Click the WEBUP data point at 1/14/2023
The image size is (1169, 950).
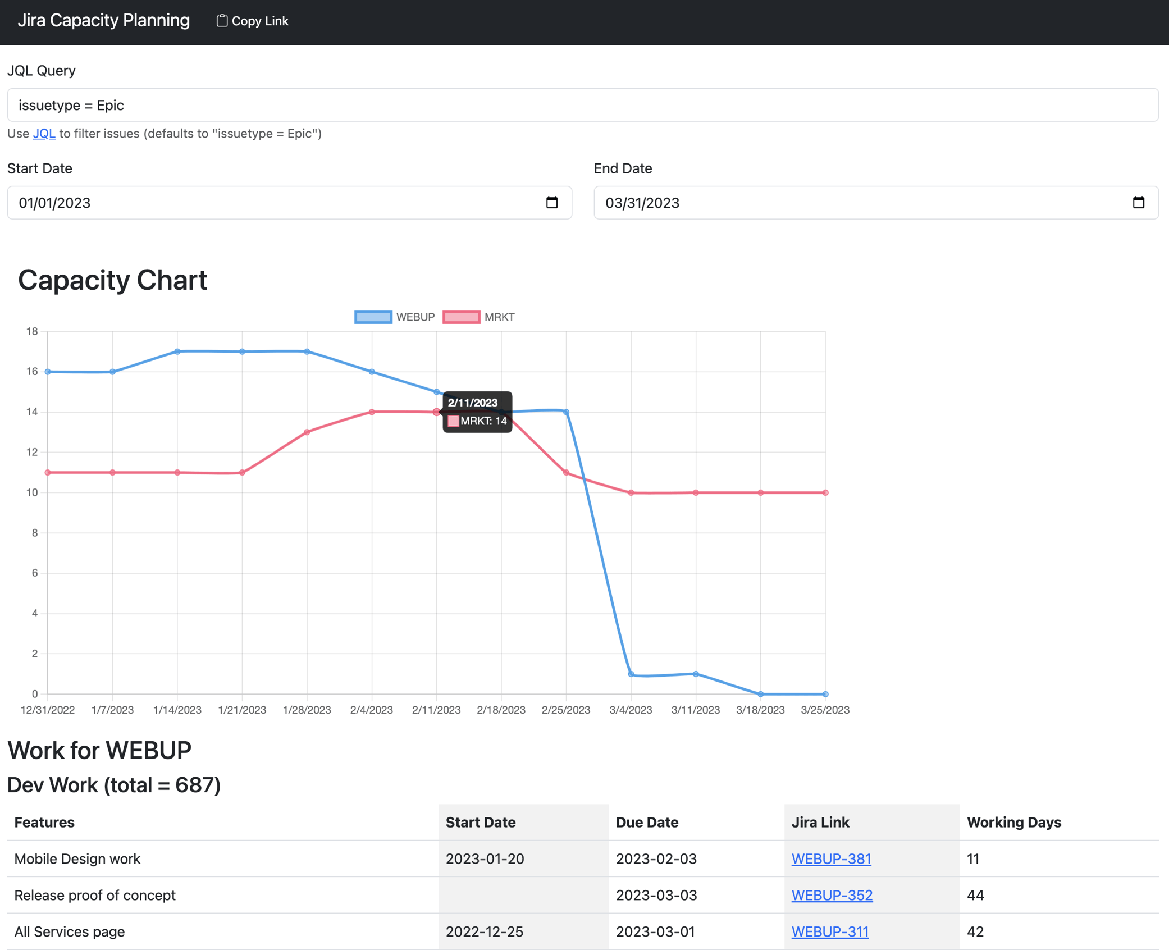click(177, 351)
